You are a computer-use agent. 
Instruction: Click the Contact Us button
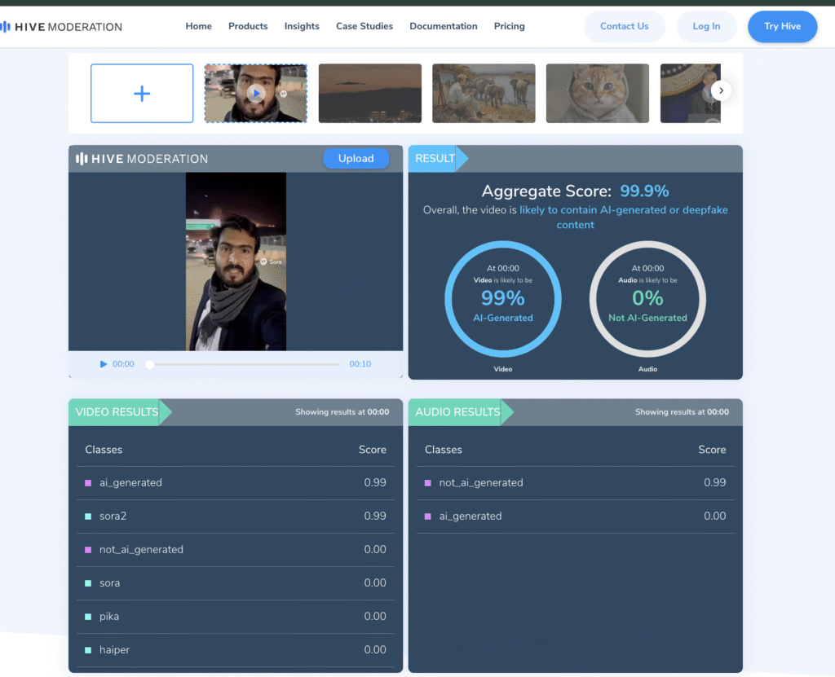coord(624,26)
